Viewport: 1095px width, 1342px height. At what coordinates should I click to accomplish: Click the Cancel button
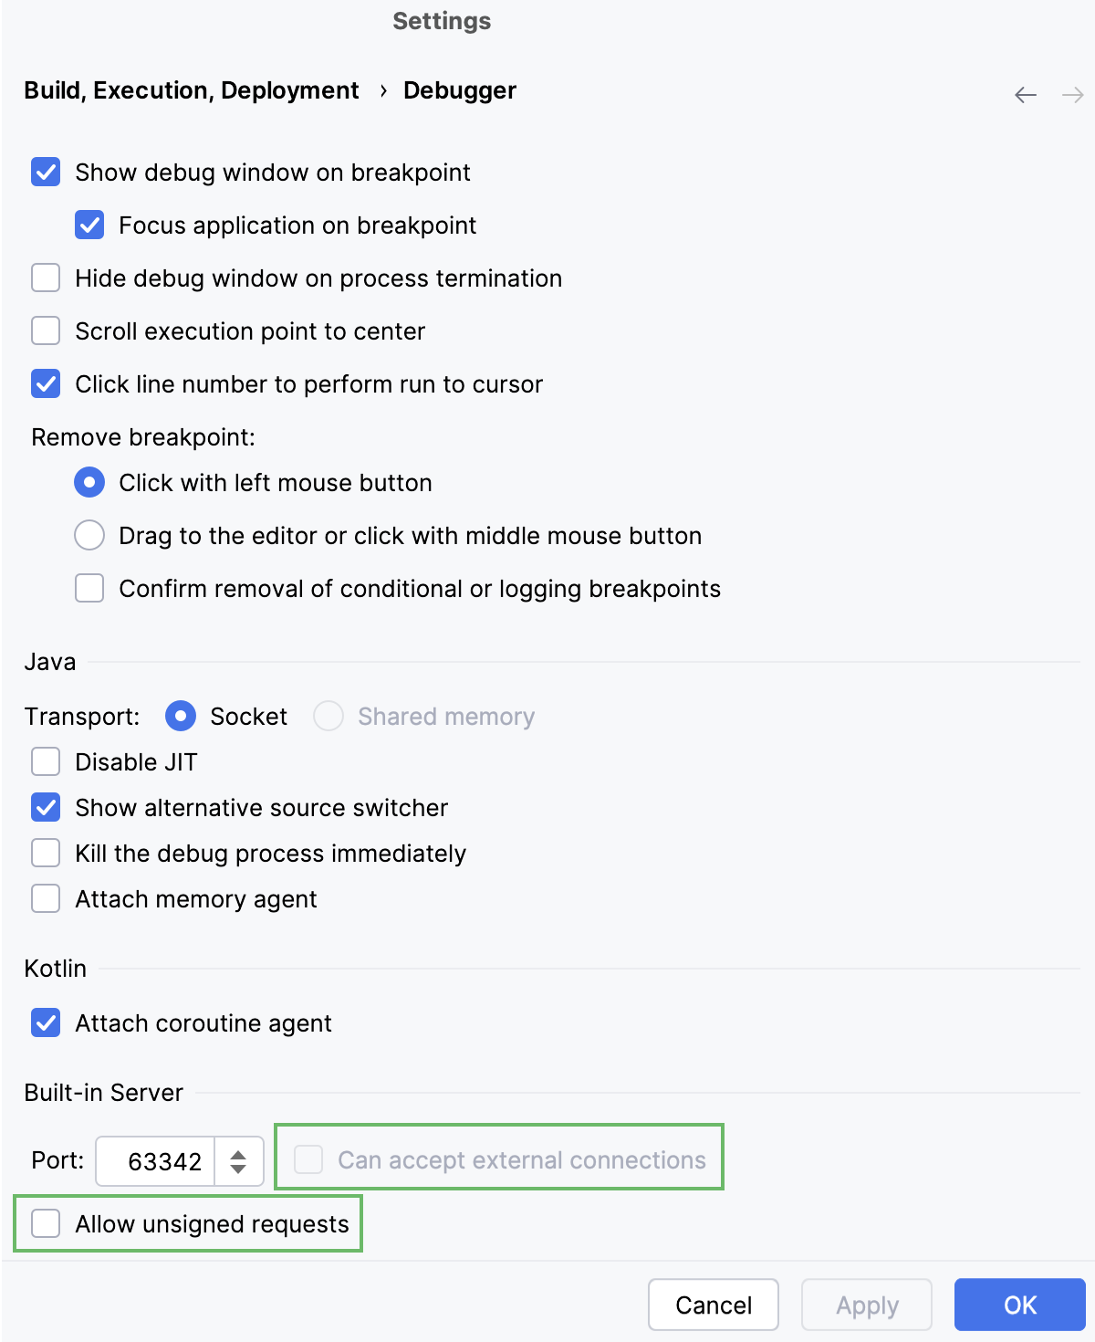tap(713, 1305)
